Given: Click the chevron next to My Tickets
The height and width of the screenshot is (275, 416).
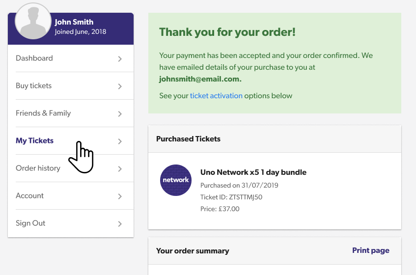Looking at the screenshot, I should point(120,141).
